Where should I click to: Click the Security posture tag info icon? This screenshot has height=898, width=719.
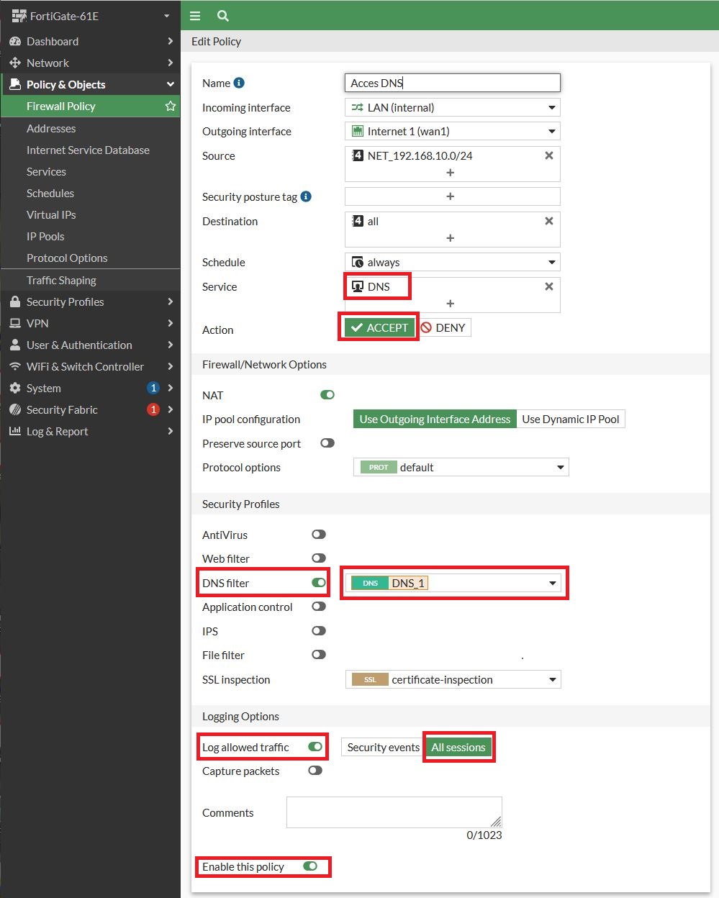[x=306, y=196]
